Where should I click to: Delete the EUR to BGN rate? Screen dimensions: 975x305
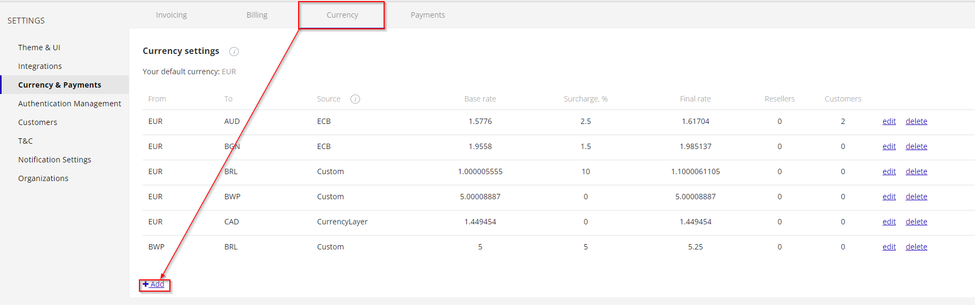(916, 147)
